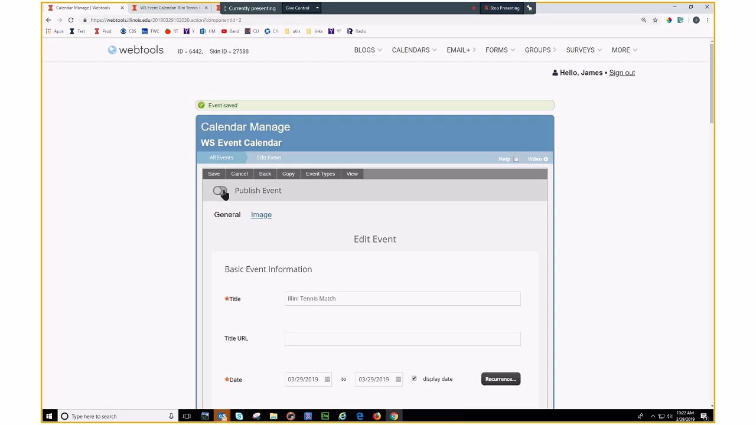Open the Prod bookmark
This screenshot has height=425, width=756.
point(103,31)
